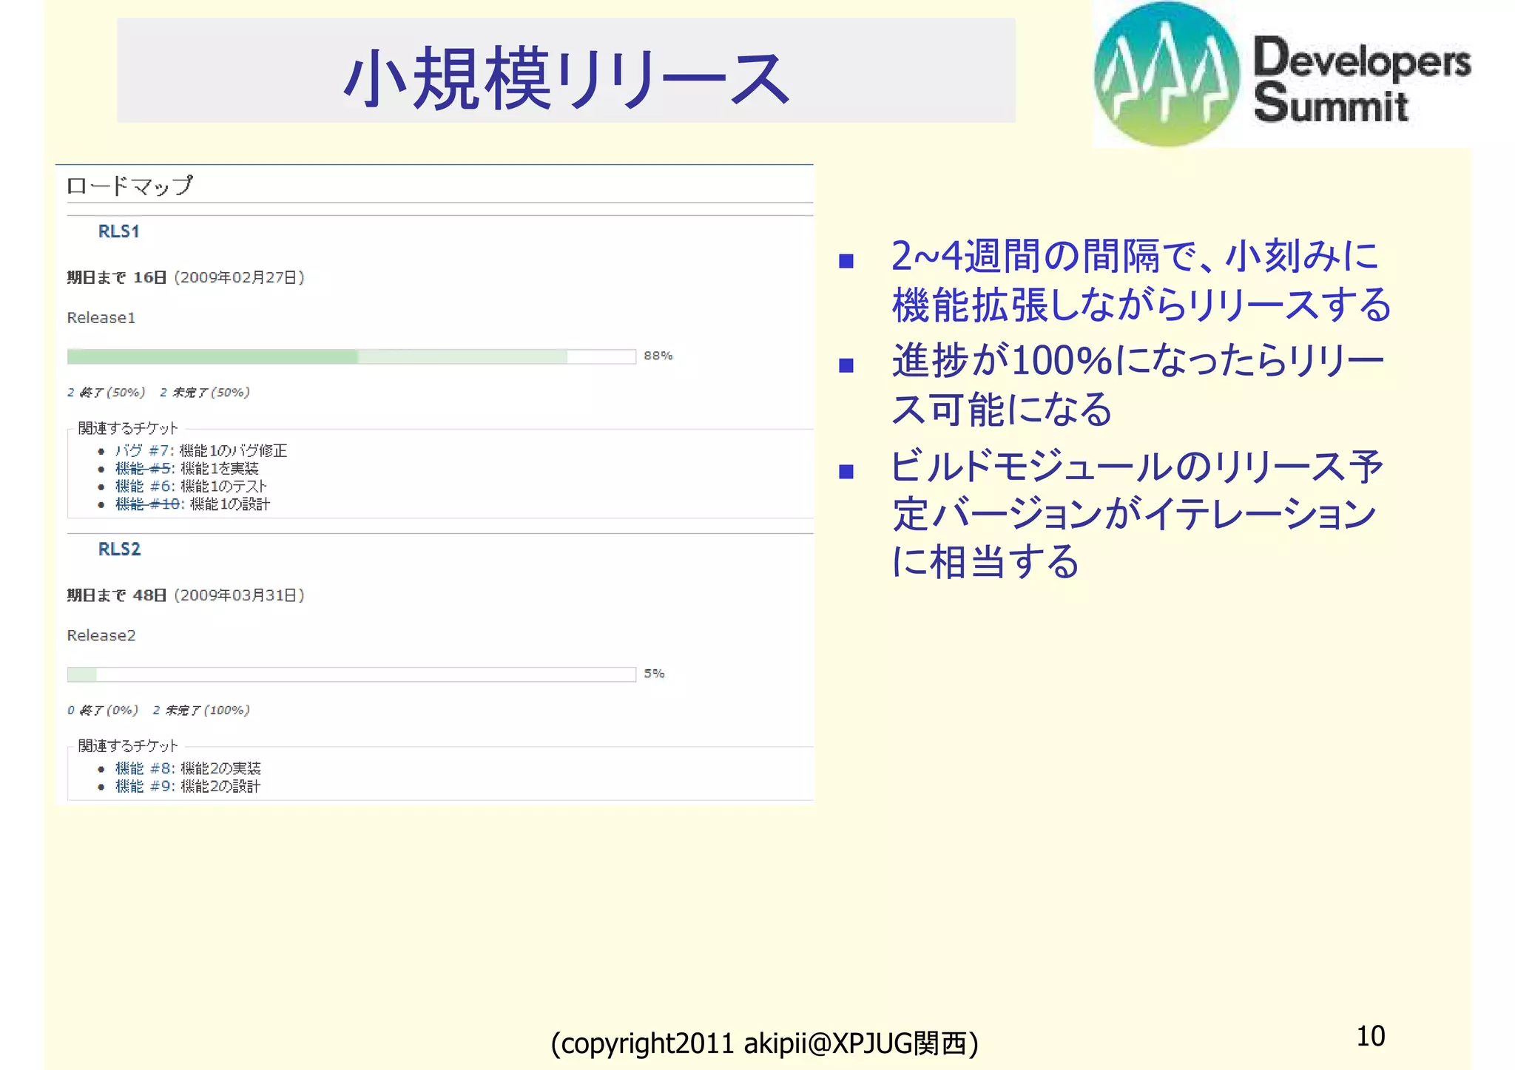Open feature ticket #8 link
The height and width of the screenshot is (1070, 1515).
pyautogui.click(x=145, y=768)
